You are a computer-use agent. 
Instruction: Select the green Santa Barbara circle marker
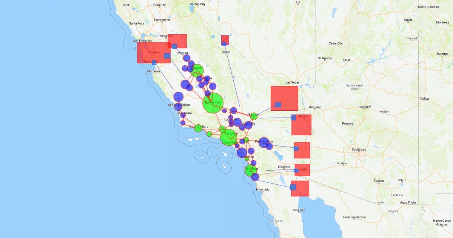[x=198, y=128]
